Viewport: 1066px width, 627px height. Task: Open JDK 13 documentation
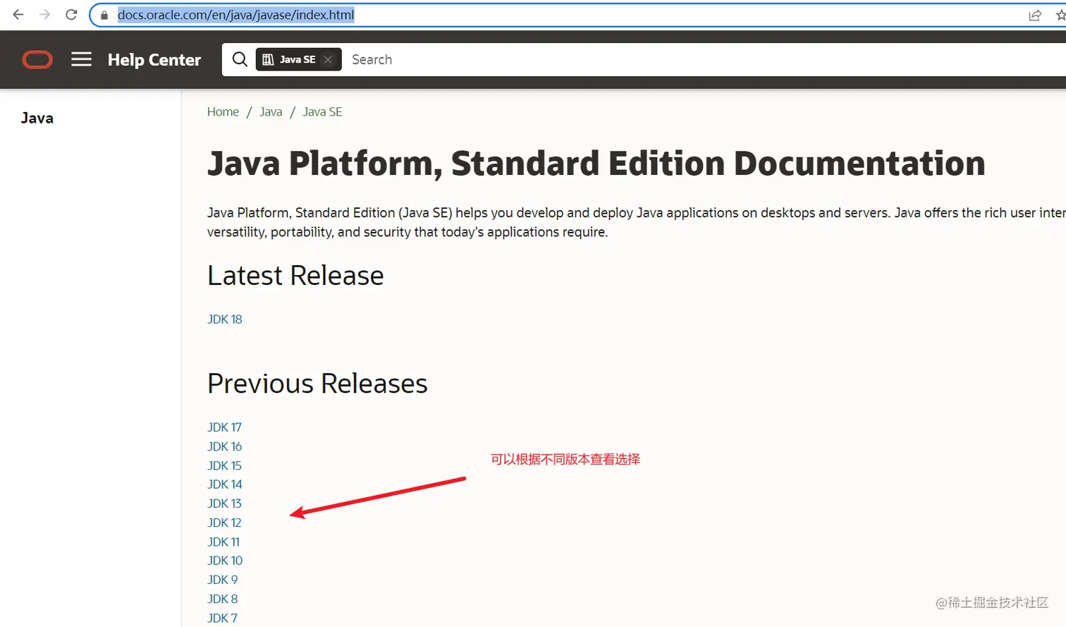pos(224,503)
